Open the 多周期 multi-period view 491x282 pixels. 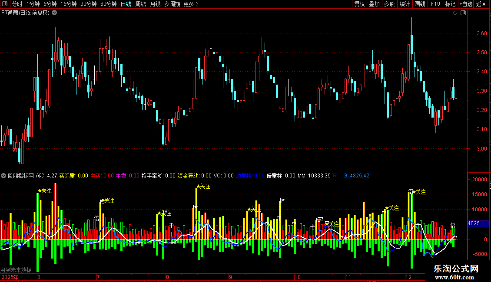[x=172, y=4]
